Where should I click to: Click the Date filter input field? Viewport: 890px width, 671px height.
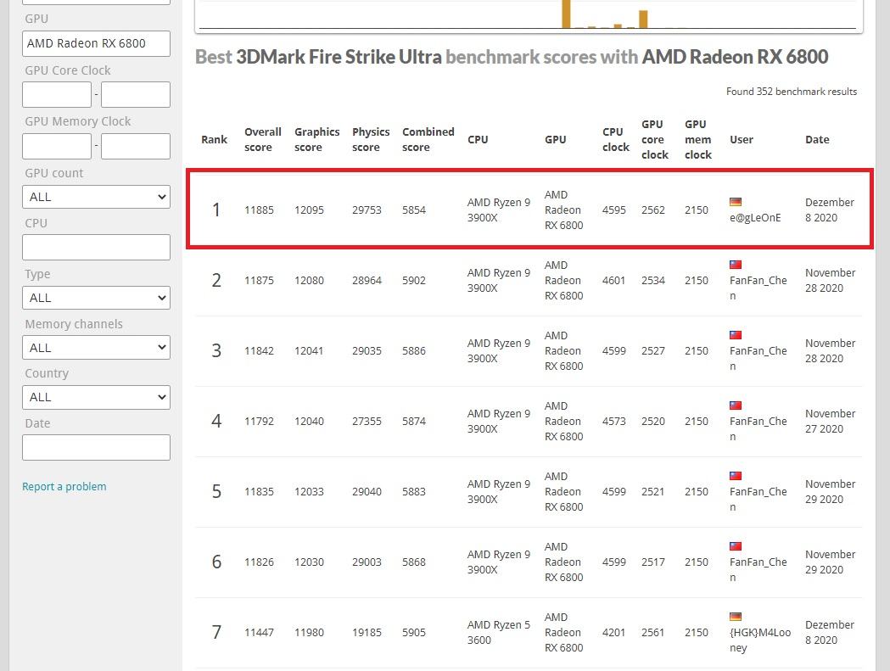96,447
